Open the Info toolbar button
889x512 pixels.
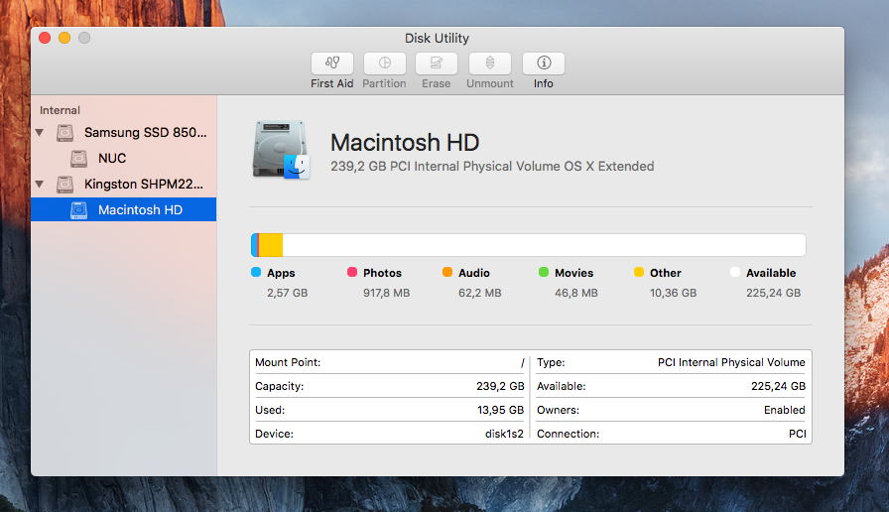544,64
